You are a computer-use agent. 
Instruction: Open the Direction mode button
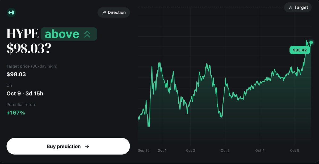coord(114,12)
